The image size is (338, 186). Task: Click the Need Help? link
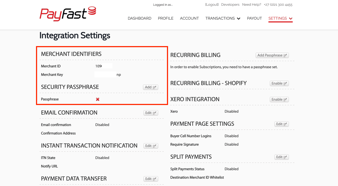pyautogui.click(x=252, y=5)
